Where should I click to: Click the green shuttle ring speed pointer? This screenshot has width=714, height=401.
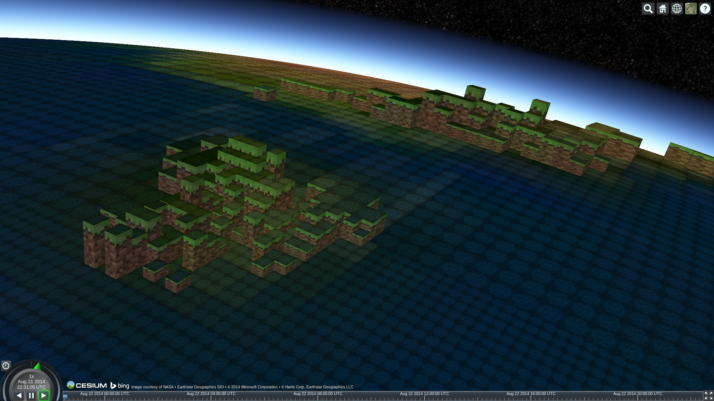point(37,366)
